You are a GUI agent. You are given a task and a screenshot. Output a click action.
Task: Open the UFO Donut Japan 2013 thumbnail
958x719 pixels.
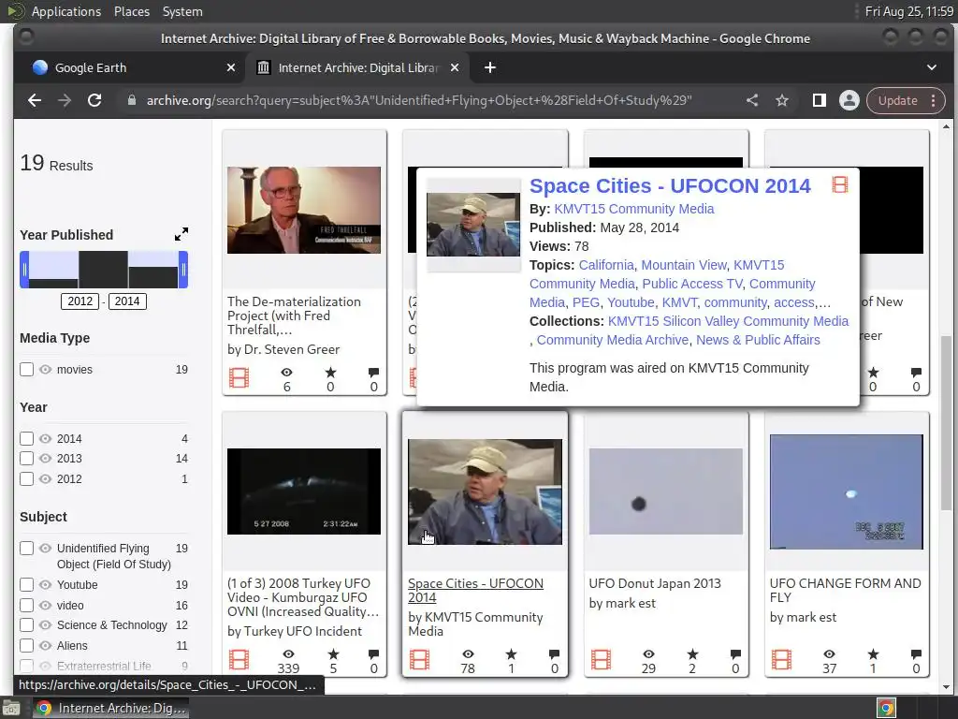[666, 491]
